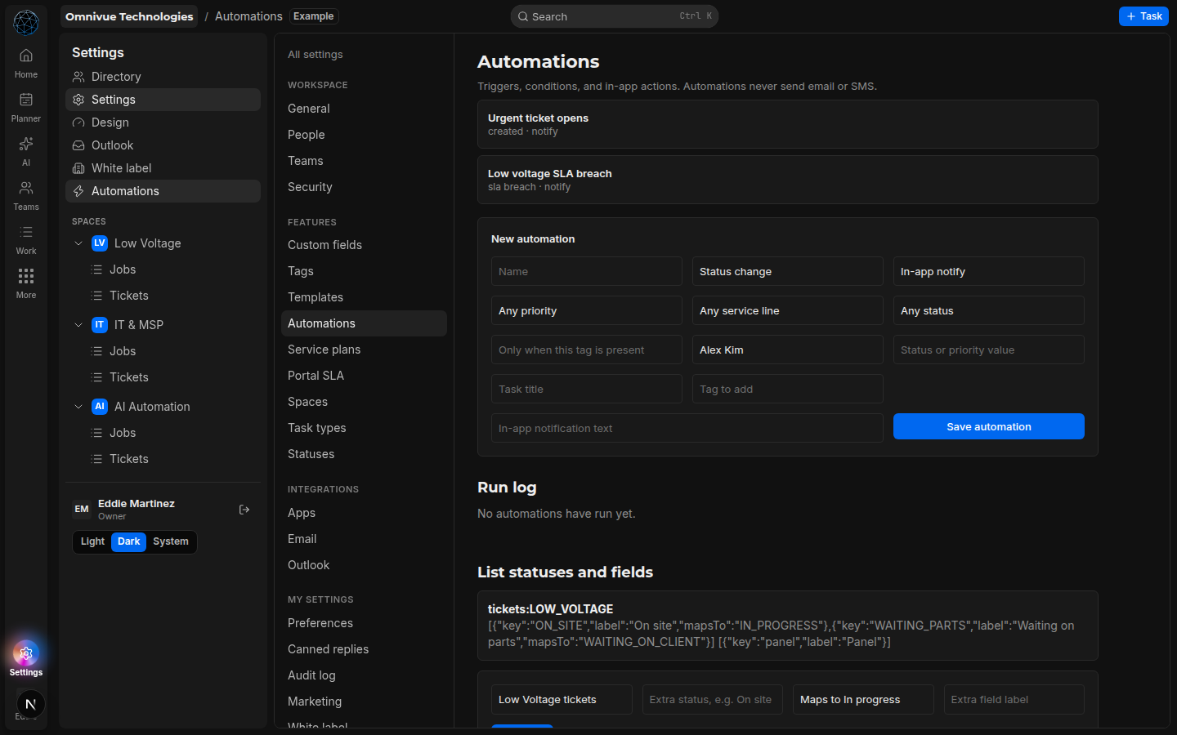Click the IT badge of IT & MSP space
The image size is (1177, 735).
point(100,325)
